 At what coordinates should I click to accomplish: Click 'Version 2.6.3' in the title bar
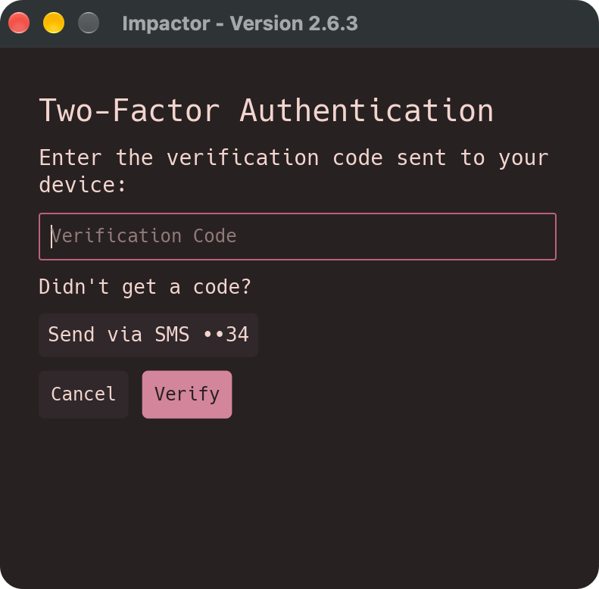(294, 23)
